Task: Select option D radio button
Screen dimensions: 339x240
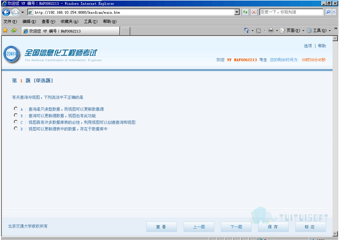Action: [x=16, y=128]
